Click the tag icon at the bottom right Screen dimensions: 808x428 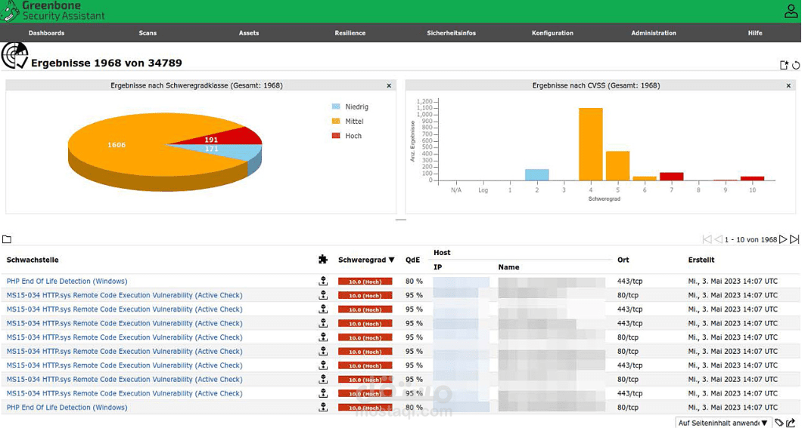779,423
